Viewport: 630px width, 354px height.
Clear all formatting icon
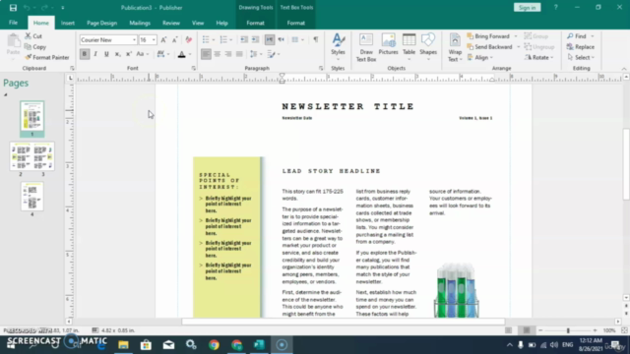click(x=189, y=39)
